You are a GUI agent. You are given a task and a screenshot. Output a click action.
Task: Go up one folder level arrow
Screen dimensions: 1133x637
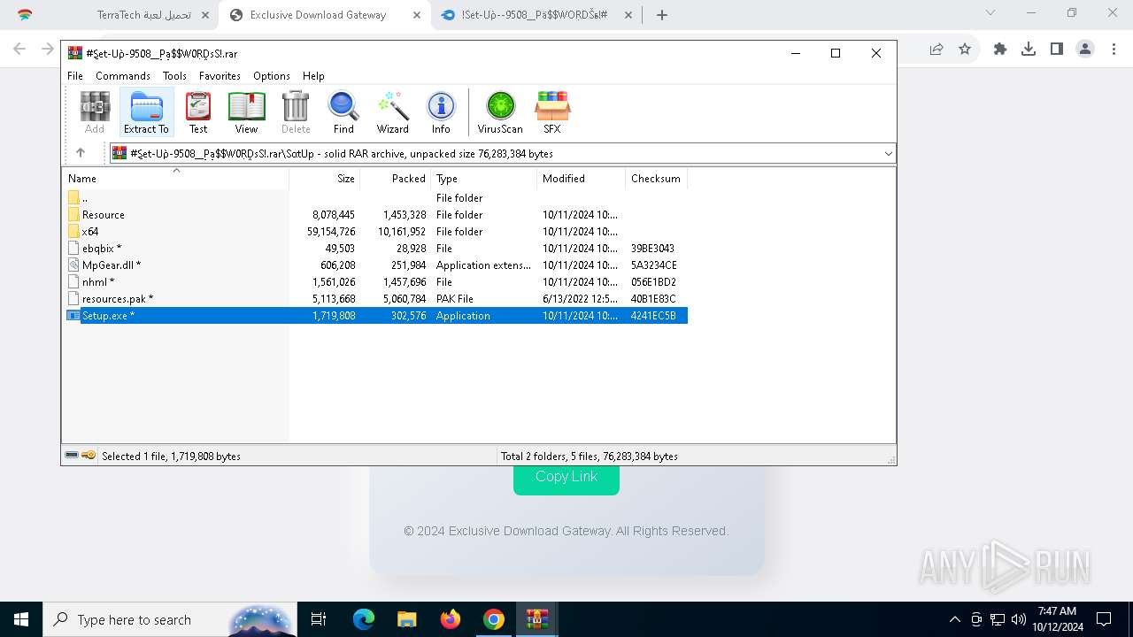(81, 153)
